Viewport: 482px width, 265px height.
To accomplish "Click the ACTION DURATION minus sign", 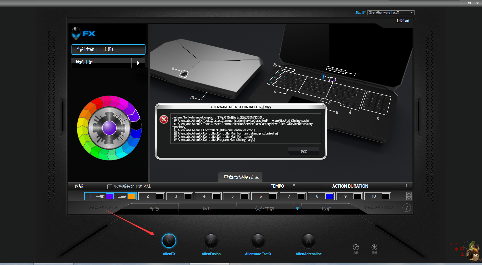I will click(x=372, y=186).
